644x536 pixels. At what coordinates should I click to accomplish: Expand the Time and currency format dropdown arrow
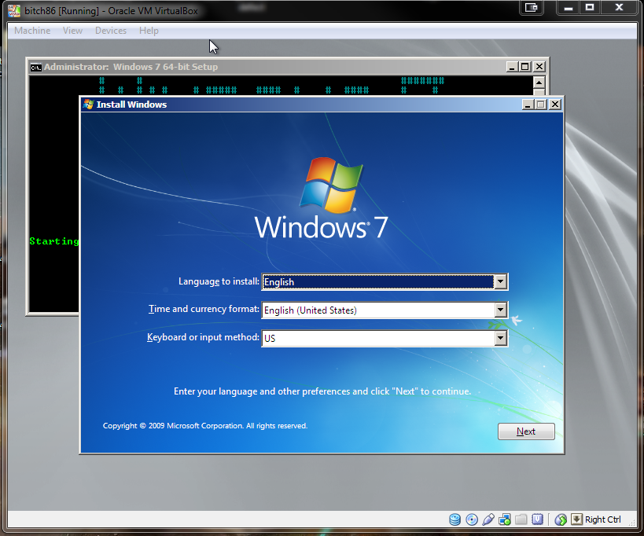[500, 310]
